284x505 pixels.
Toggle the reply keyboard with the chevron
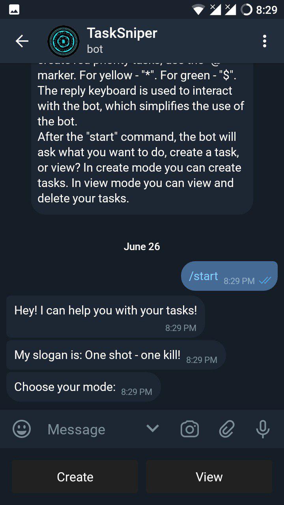click(152, 429)
